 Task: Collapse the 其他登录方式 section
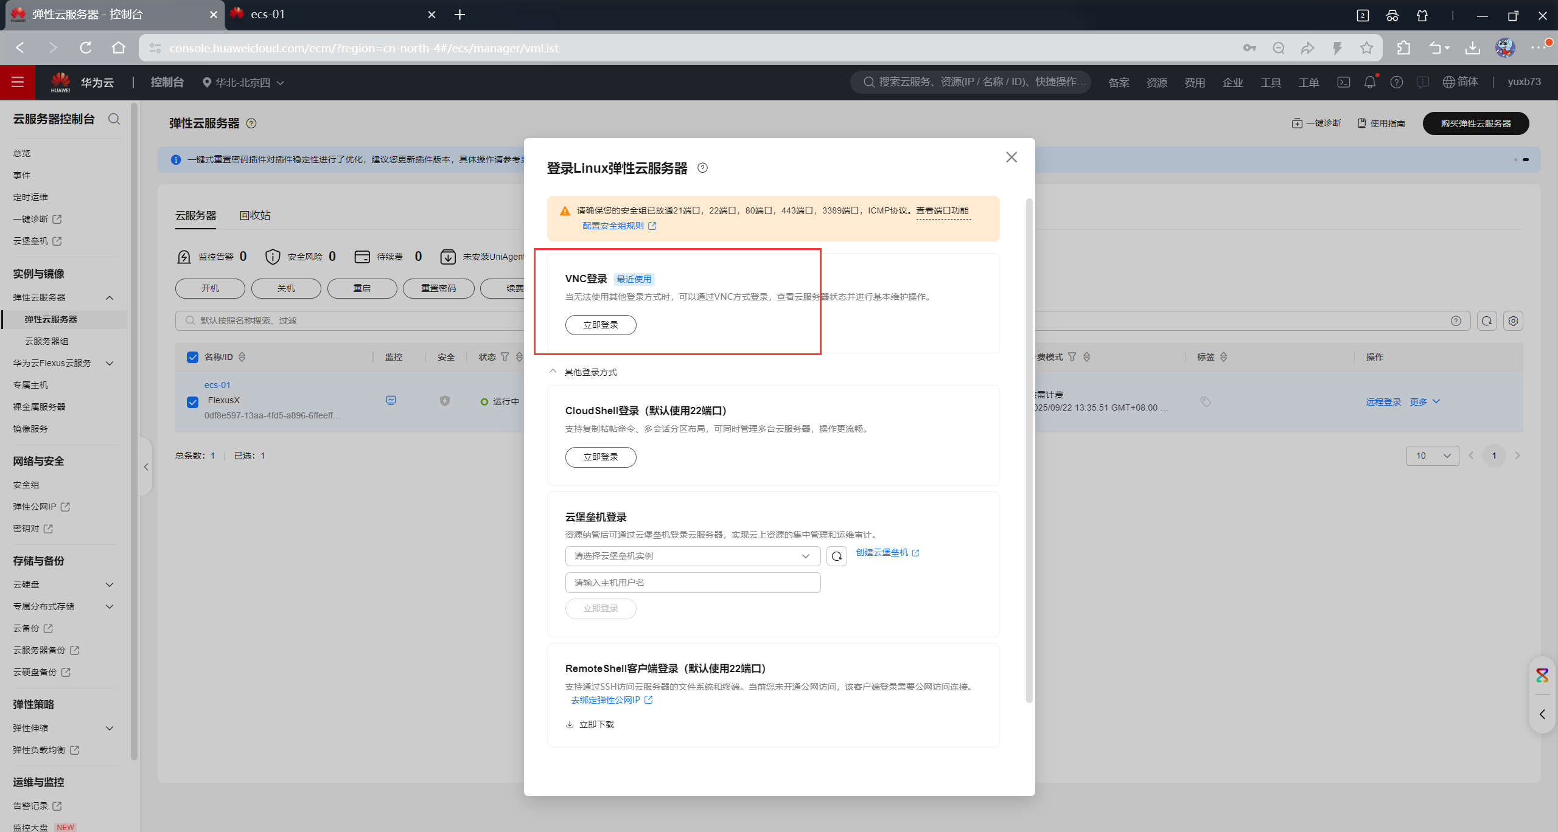(x=553, y=372)
